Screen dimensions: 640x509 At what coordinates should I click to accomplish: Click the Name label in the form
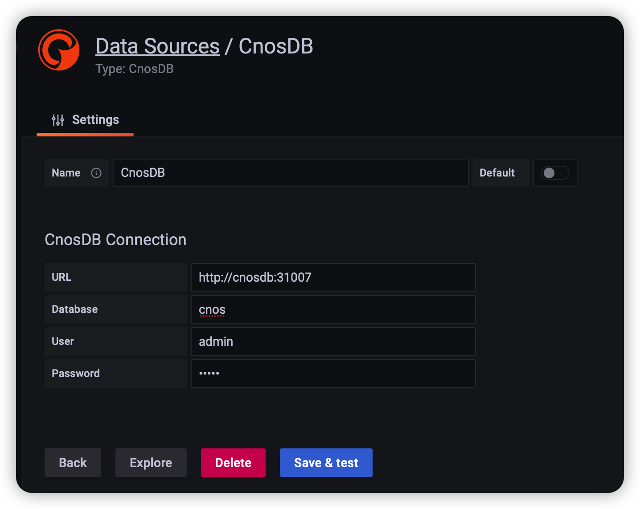(x=66, y=173)
